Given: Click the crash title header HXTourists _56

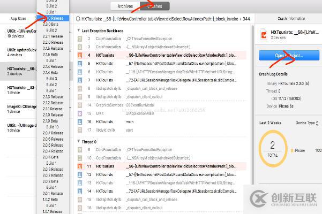Looking at the screenshot, I should point(166,19).
